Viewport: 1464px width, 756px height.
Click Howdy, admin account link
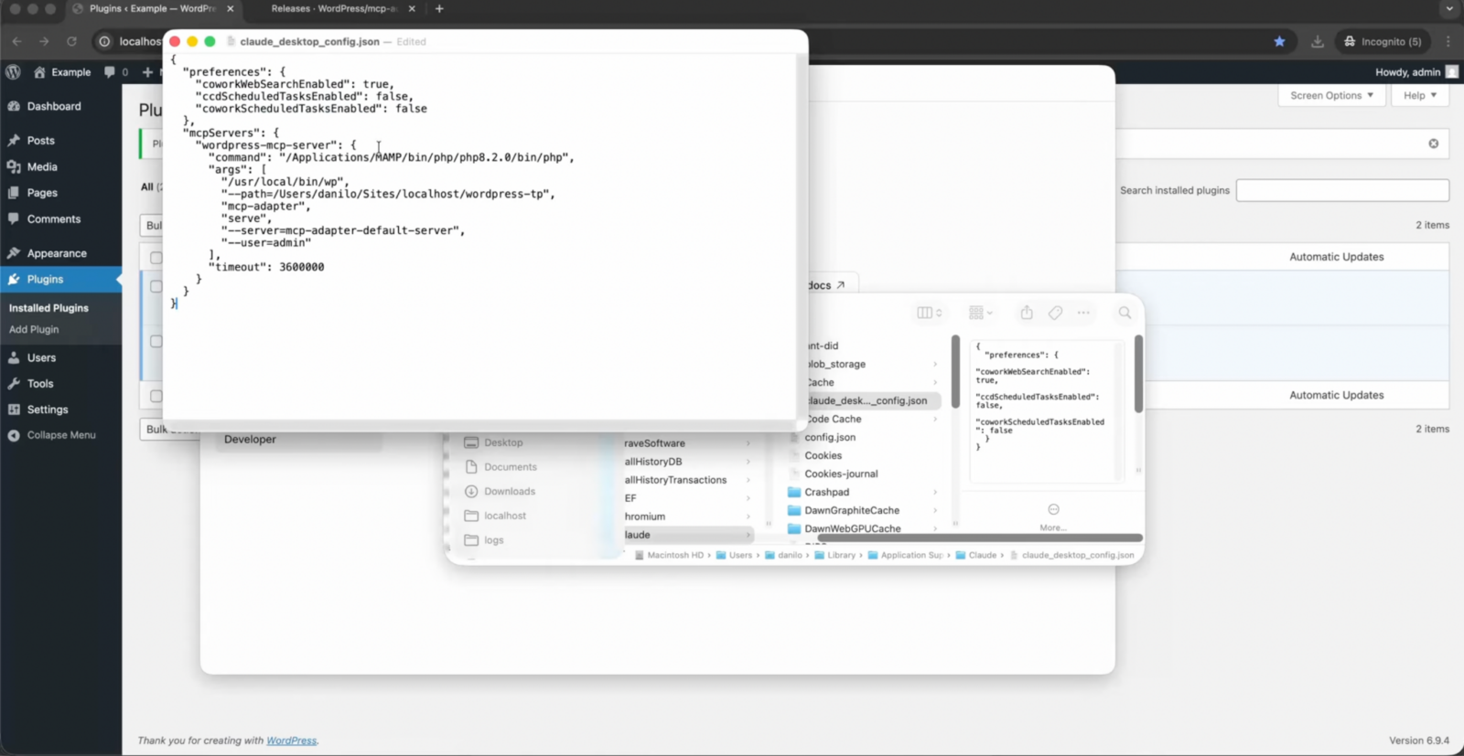click(1407, 72)
